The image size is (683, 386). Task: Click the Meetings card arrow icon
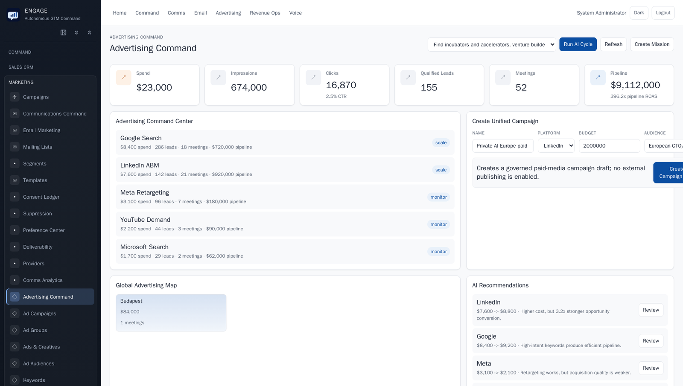pyautogui.click(x=503, y=78)
